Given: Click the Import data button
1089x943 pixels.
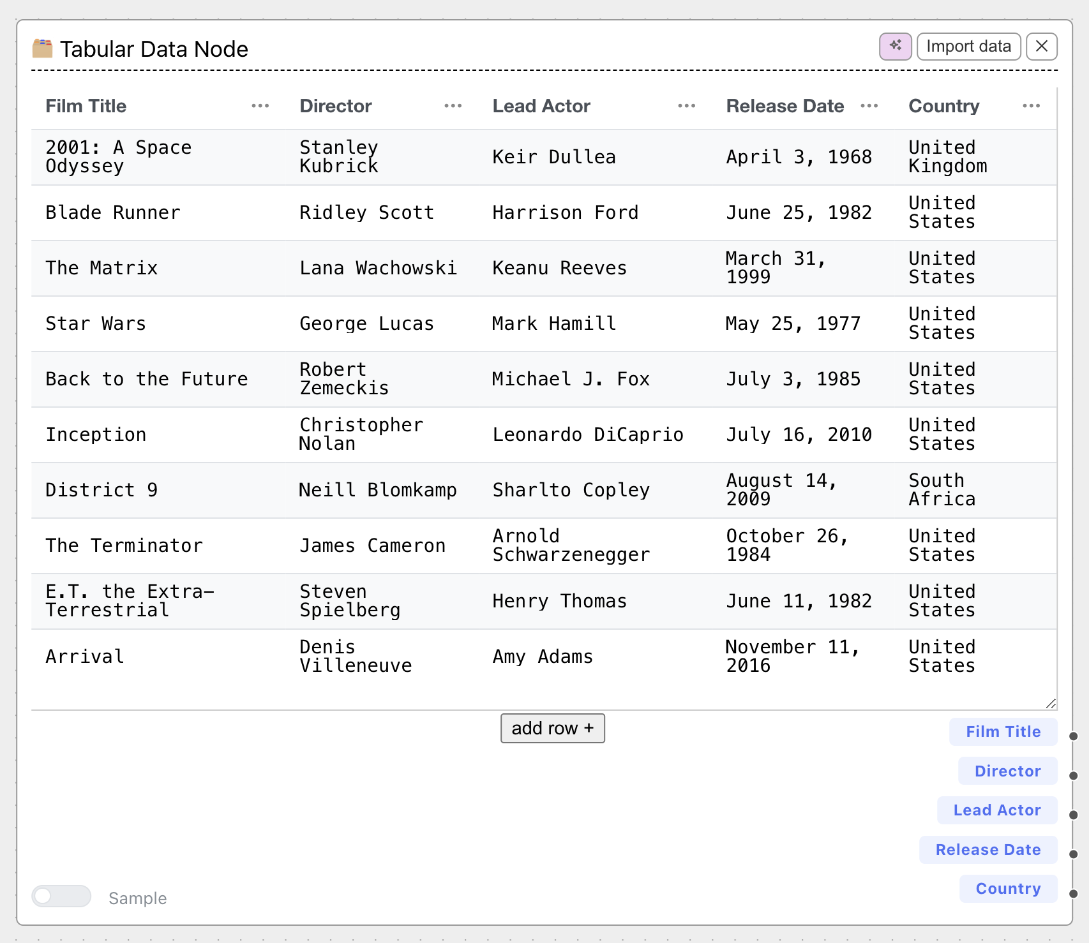Looking at the screenshot, I should click(968, 47).
